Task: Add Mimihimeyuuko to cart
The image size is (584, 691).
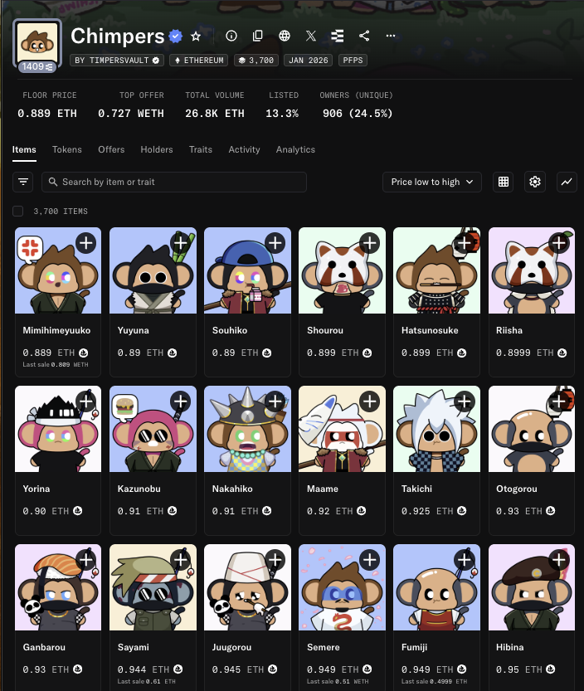Action: [x=86, y=243]
